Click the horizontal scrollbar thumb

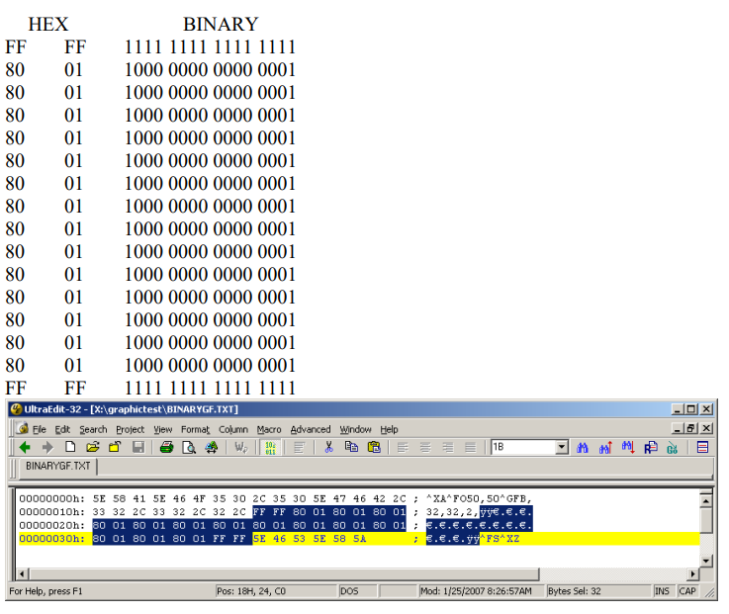[x=284, y=574]
